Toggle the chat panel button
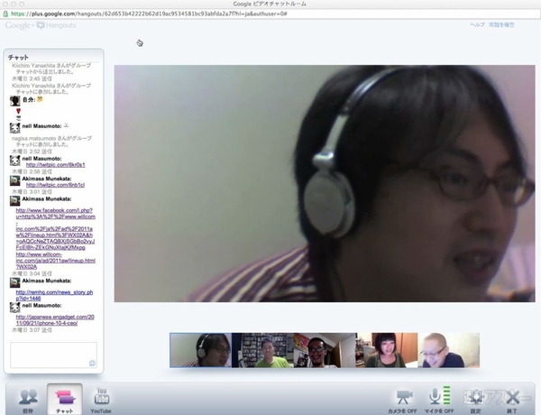The height and width of the screenshot is (415, 541). pyautogui.click(x=65, y=399)
